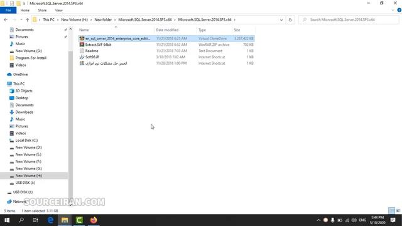The width and height of the screenshot is (402, 226).
Task: Click the ENG language indicator
Action: (x=362, y=220)
